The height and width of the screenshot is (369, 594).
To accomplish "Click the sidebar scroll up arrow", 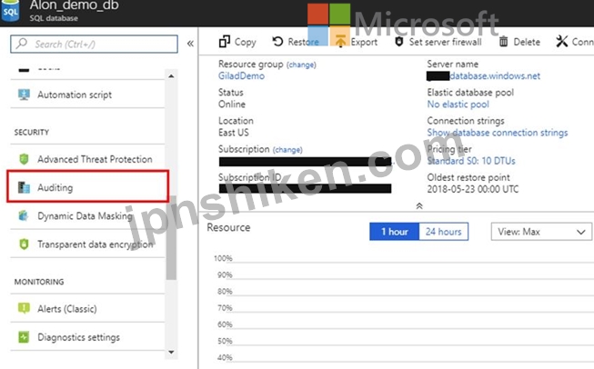I will click(x=171, y=76).
